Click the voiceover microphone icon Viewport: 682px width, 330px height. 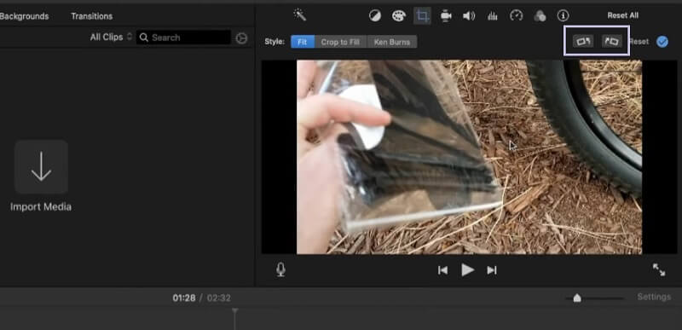(x=281, y=270)
